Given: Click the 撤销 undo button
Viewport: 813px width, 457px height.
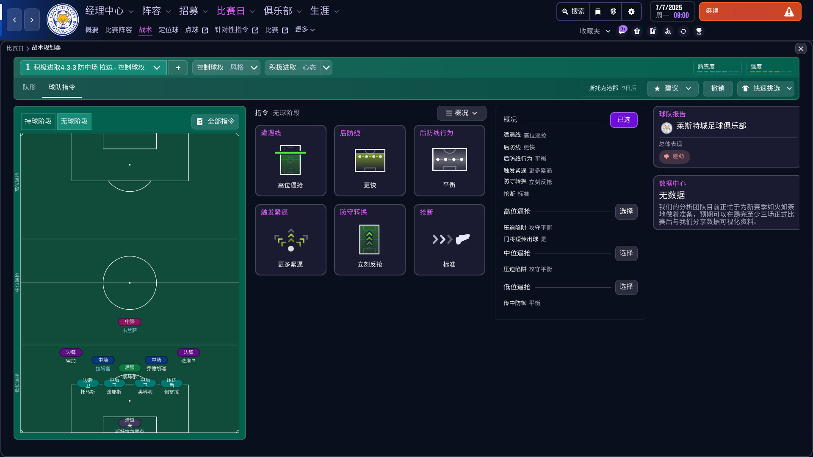Looking at the screenshot, I should pyautogui.click(x=718, y=88).
